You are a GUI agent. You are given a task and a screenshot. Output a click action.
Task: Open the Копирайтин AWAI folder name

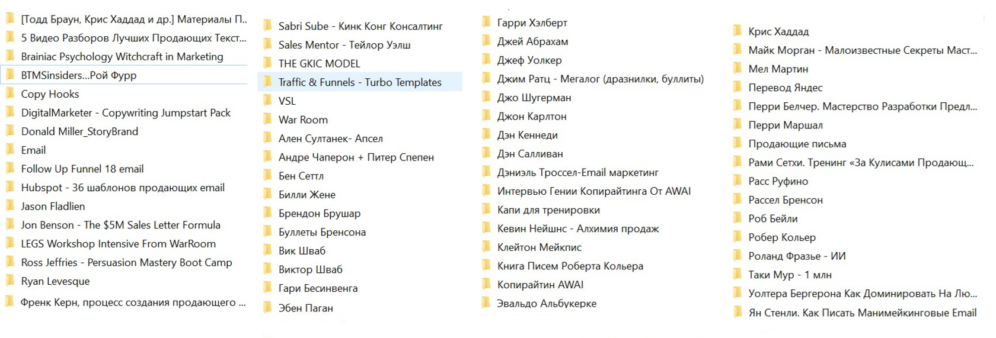click(x=541, y=285)
